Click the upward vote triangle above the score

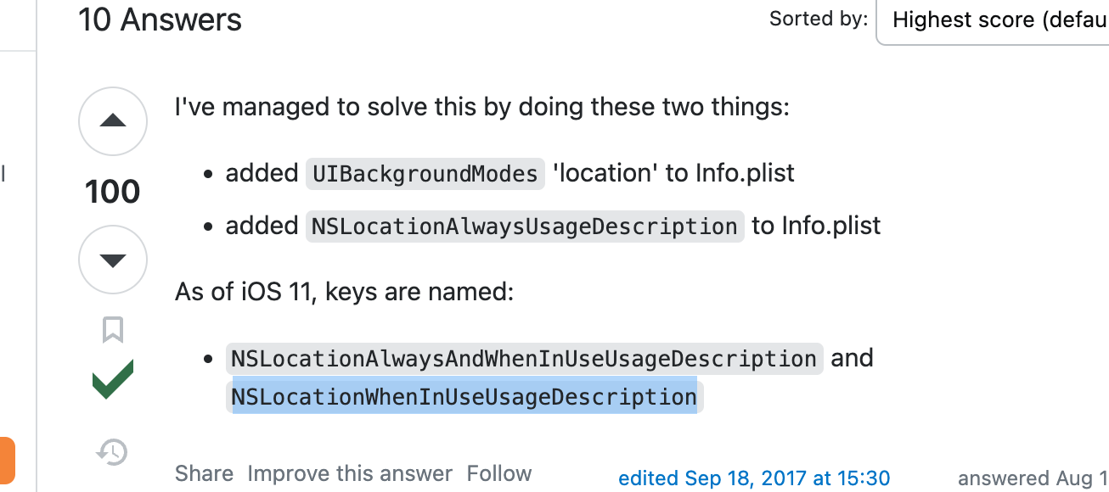(x=112, y=120)
